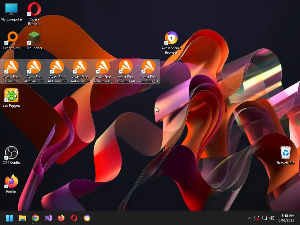This screenshot has height=225, width=300.
Task: Open File Explorer from the taskbar
Action: click(22, 218)
